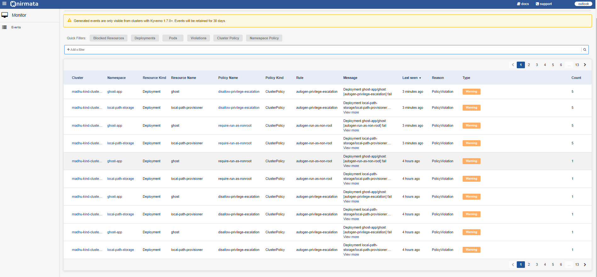Select page 6 in top pagination
The width and height of the screenshot is (597, 277).
[561, 65]
